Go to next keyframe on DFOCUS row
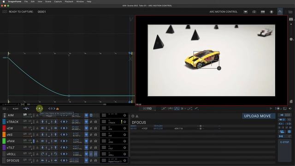This screenshot has height=166, width=295. [66, 160]
